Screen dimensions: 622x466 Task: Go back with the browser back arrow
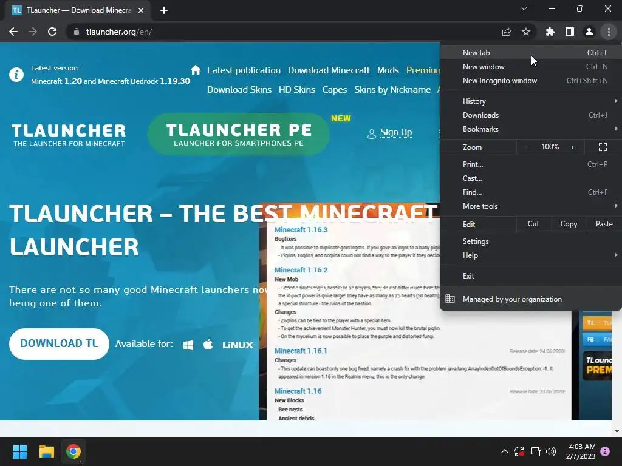[13, 32]
